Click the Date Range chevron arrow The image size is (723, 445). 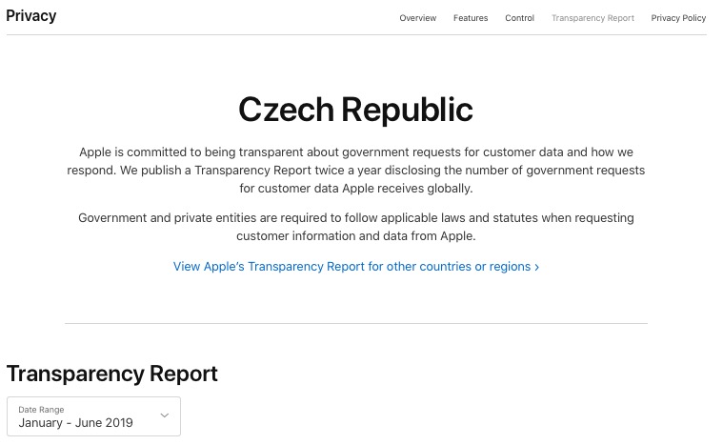pyautogui.click(x=165, y=415)
